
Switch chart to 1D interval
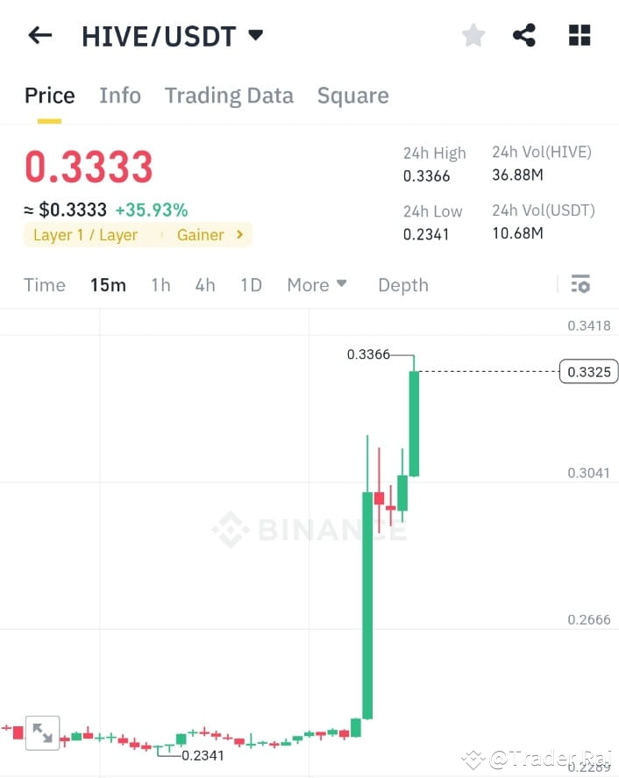pyautogui.click(x=251, y=284)
